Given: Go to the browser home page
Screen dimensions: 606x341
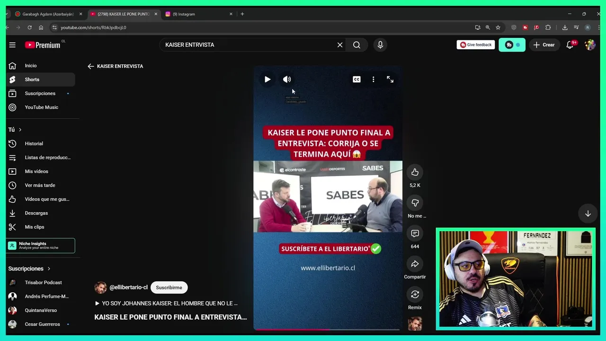Looking at the screenshot, I should (x=41, y=27).
